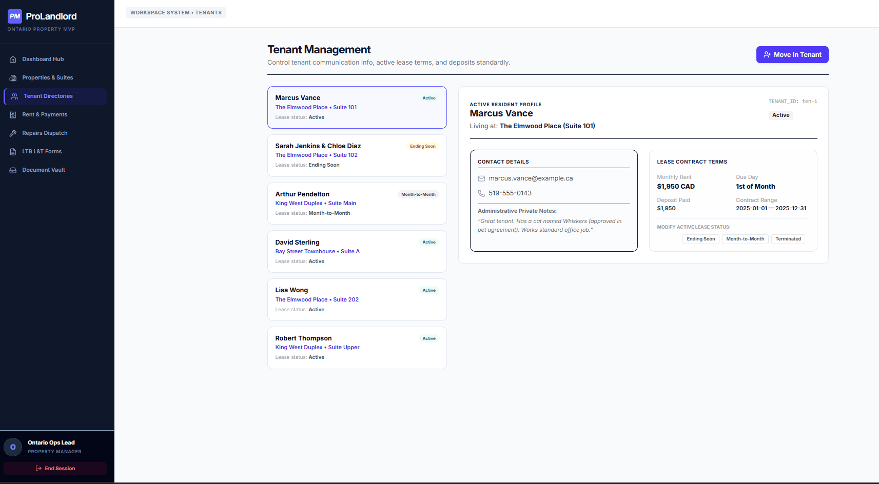Click the Workspace System • Tenants breadcrumb

[176, 13]
